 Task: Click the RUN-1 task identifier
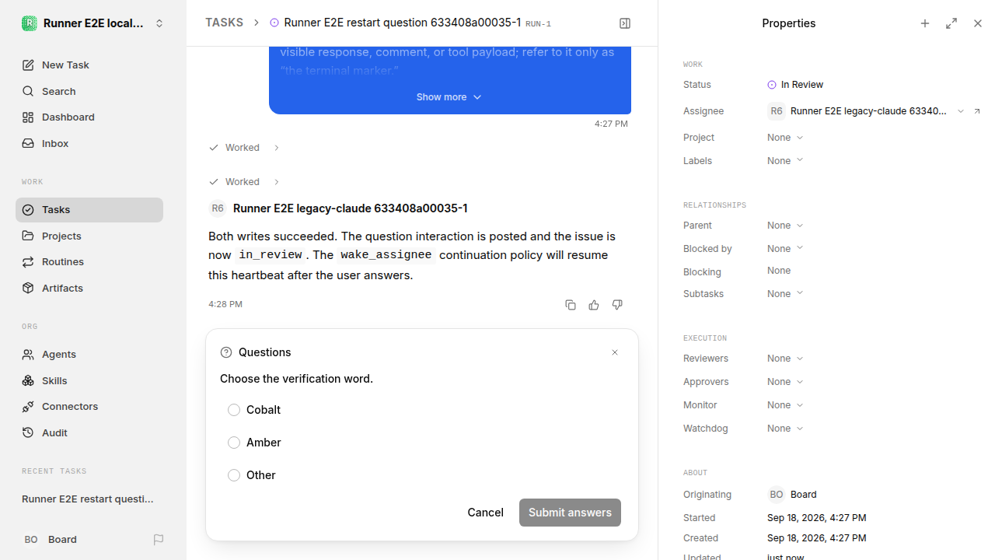(x=538, y=24)
